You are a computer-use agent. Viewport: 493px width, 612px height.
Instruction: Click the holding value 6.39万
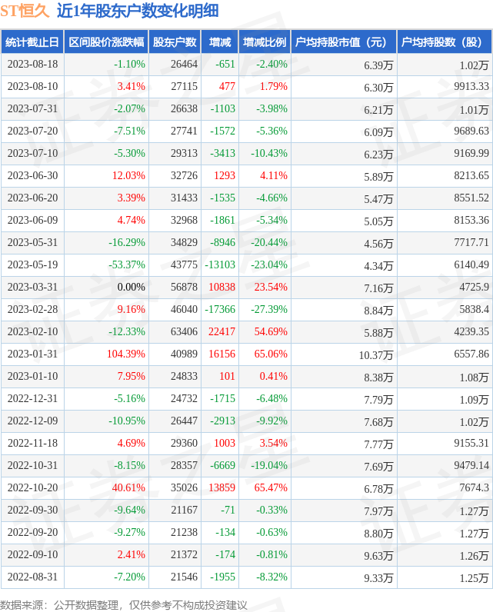pyautogui.click(x=378, y=65)
